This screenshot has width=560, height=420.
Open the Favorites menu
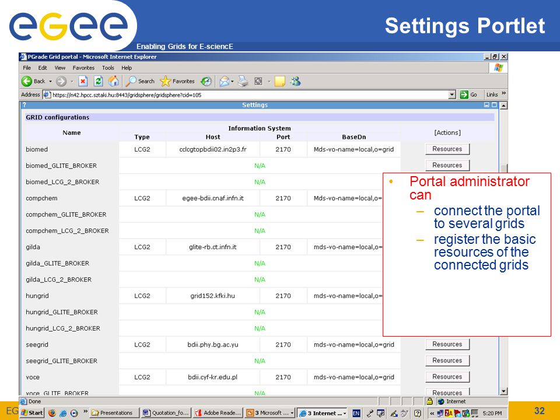point(83,68)
